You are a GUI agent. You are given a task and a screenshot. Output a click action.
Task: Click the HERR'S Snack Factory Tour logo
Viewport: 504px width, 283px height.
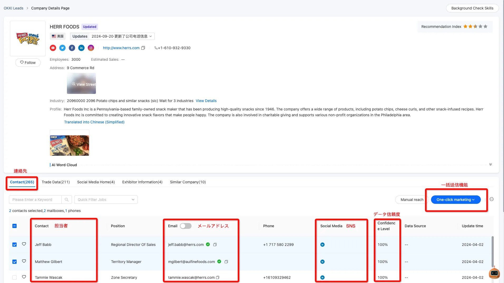click(x=28, y=38)
